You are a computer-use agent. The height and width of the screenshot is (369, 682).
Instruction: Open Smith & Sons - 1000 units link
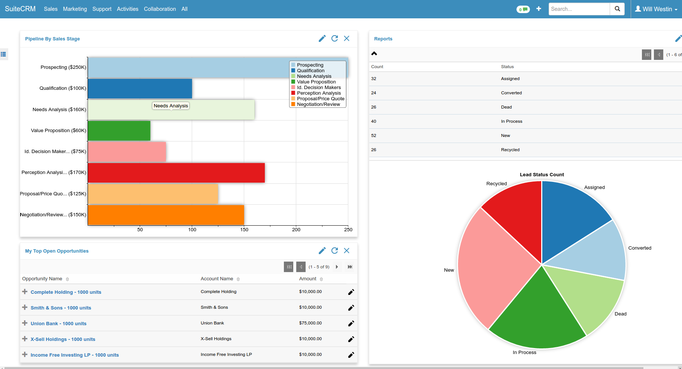(61, 308)
